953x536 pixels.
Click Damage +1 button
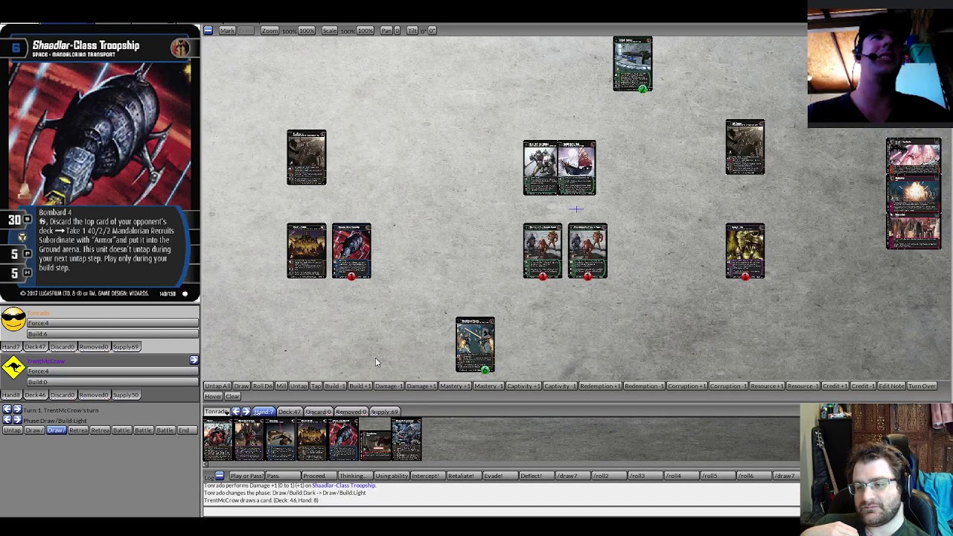tap(421, 386)
